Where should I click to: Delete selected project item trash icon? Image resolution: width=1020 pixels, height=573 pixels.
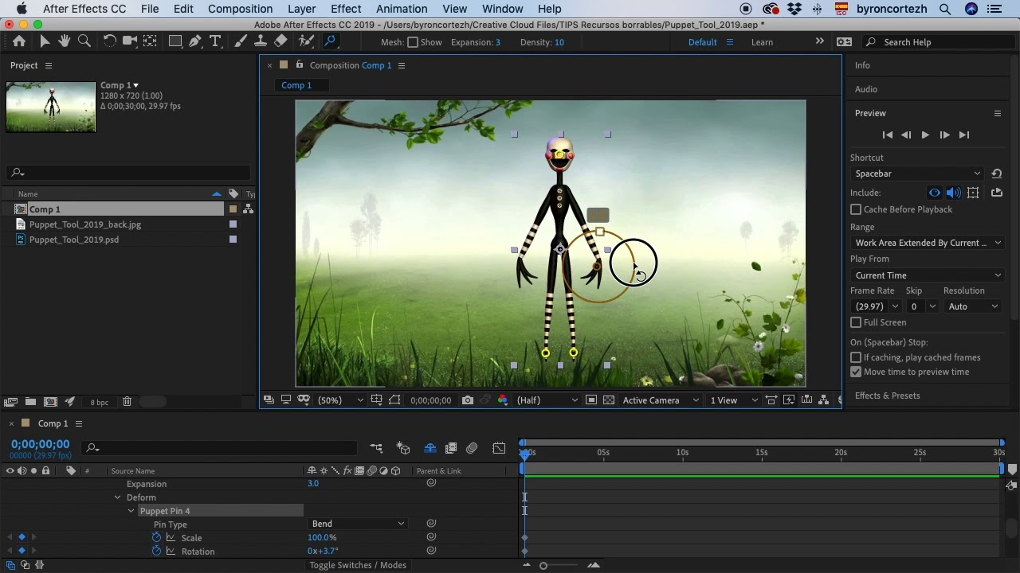(127, 402)
